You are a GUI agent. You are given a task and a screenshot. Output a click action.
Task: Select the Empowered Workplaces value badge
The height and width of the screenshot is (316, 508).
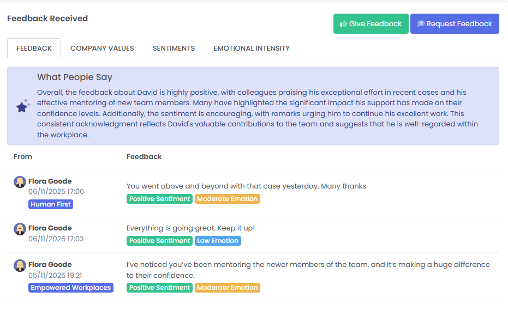tap(70, 287)
